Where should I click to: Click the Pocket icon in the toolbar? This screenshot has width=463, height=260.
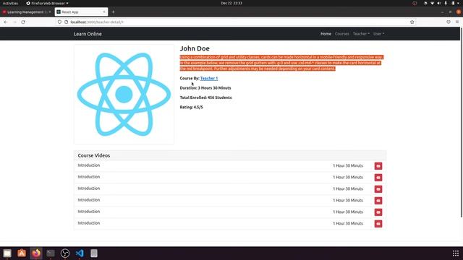449,22
